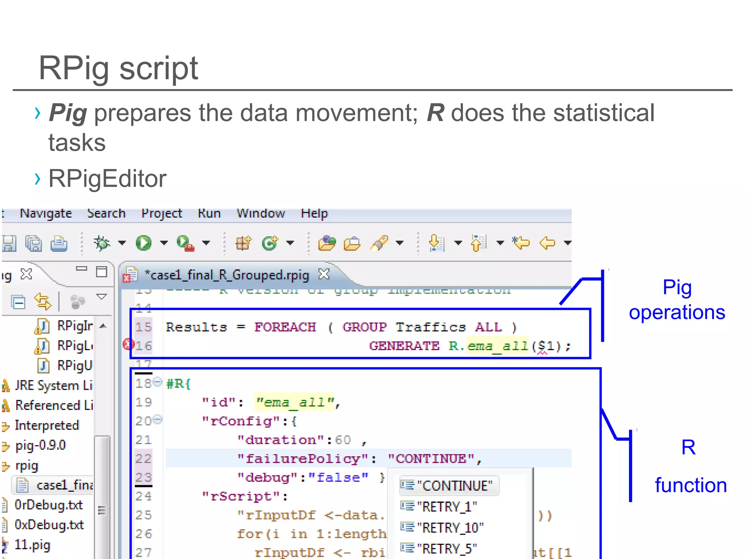The width and height of the screenshot is (746, 559).
Task: Select the RPigU Java file
Action: click(x=65, y=365)
